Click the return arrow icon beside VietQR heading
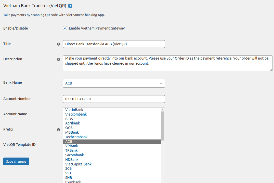The width and height of the screenshot is (274, 183). point(70,6)
